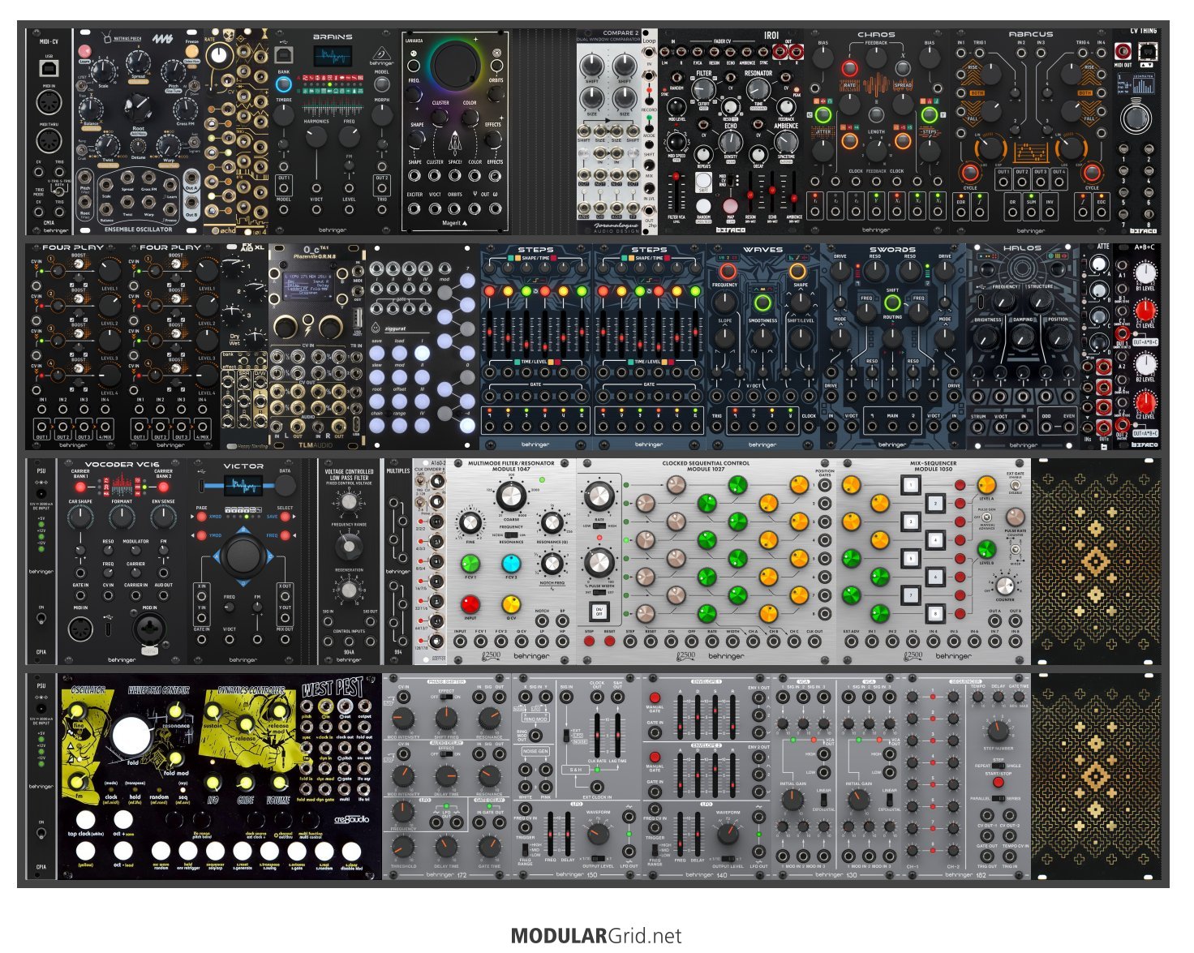1194x953 pixels.
Task: Click the red INPUT knob on Module 1047
Action: click(x=470, y=603)
